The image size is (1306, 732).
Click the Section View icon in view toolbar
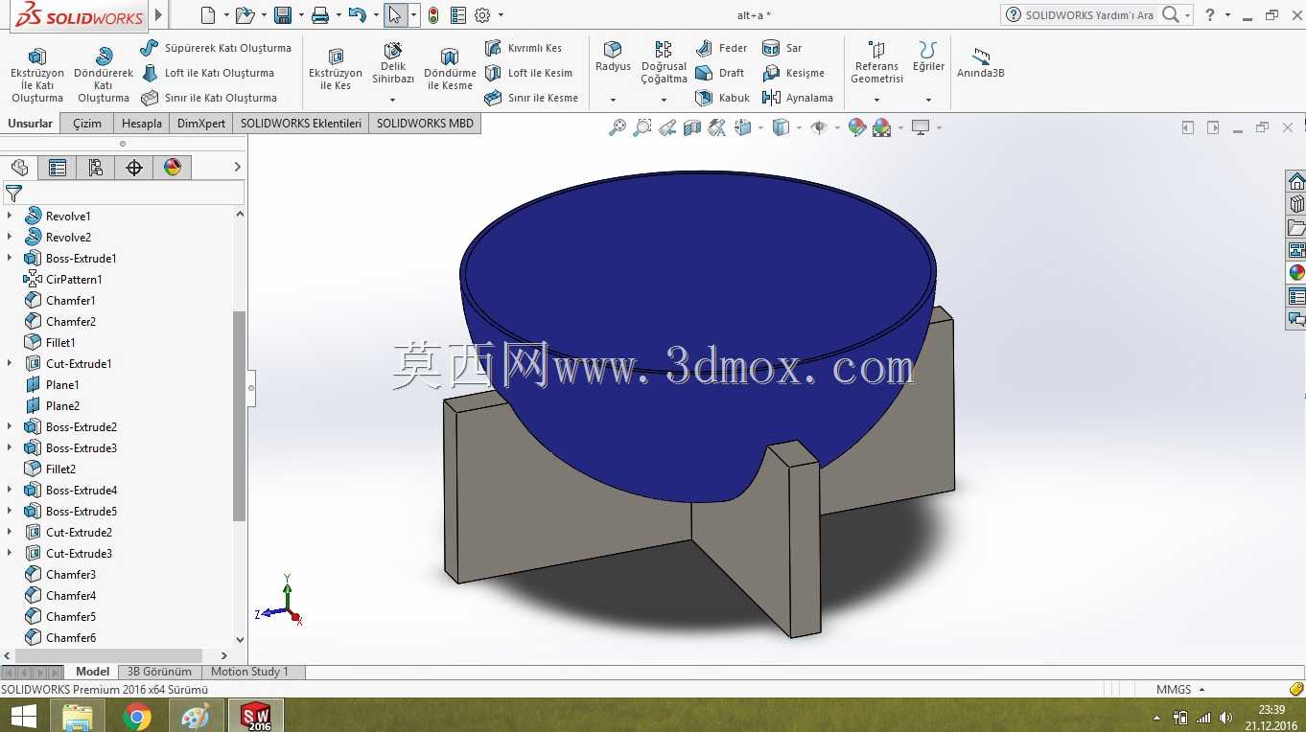692,127
